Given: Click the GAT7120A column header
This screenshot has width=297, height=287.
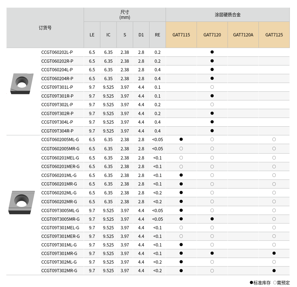Looking at the screenshot, I should 243,35.
